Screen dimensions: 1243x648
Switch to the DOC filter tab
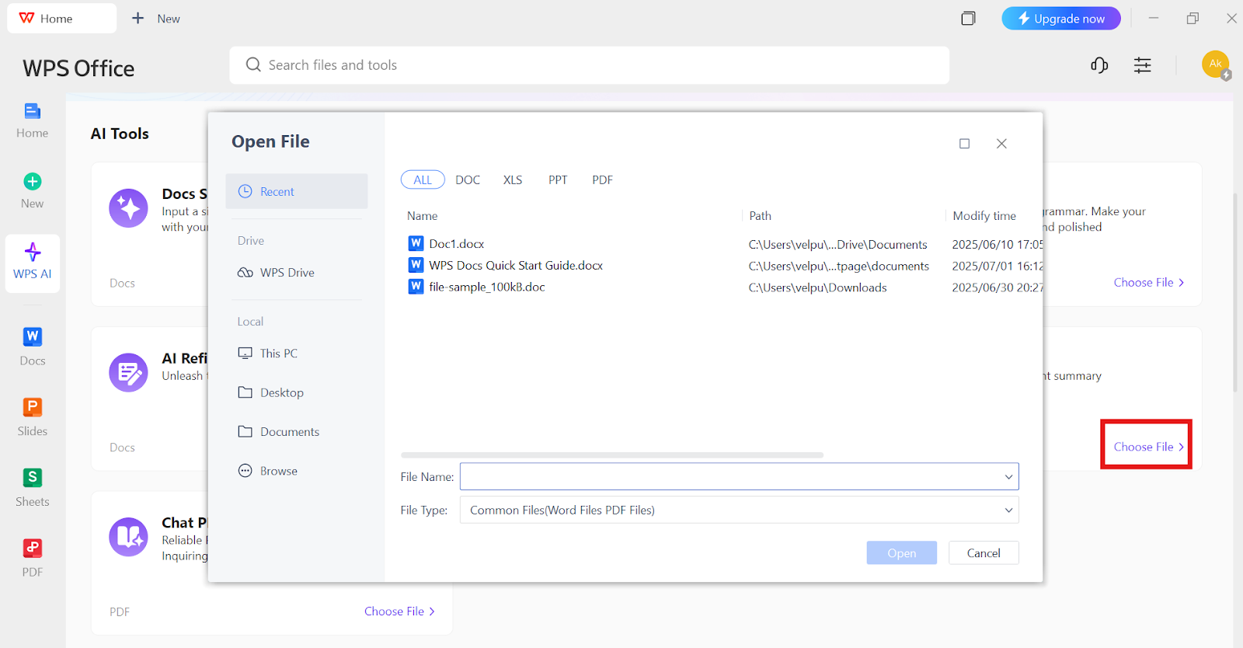tap(468, 180)
